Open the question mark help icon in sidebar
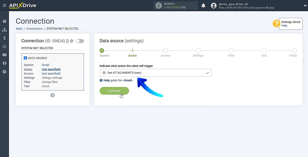308x157 pixels. coord(4,72)
